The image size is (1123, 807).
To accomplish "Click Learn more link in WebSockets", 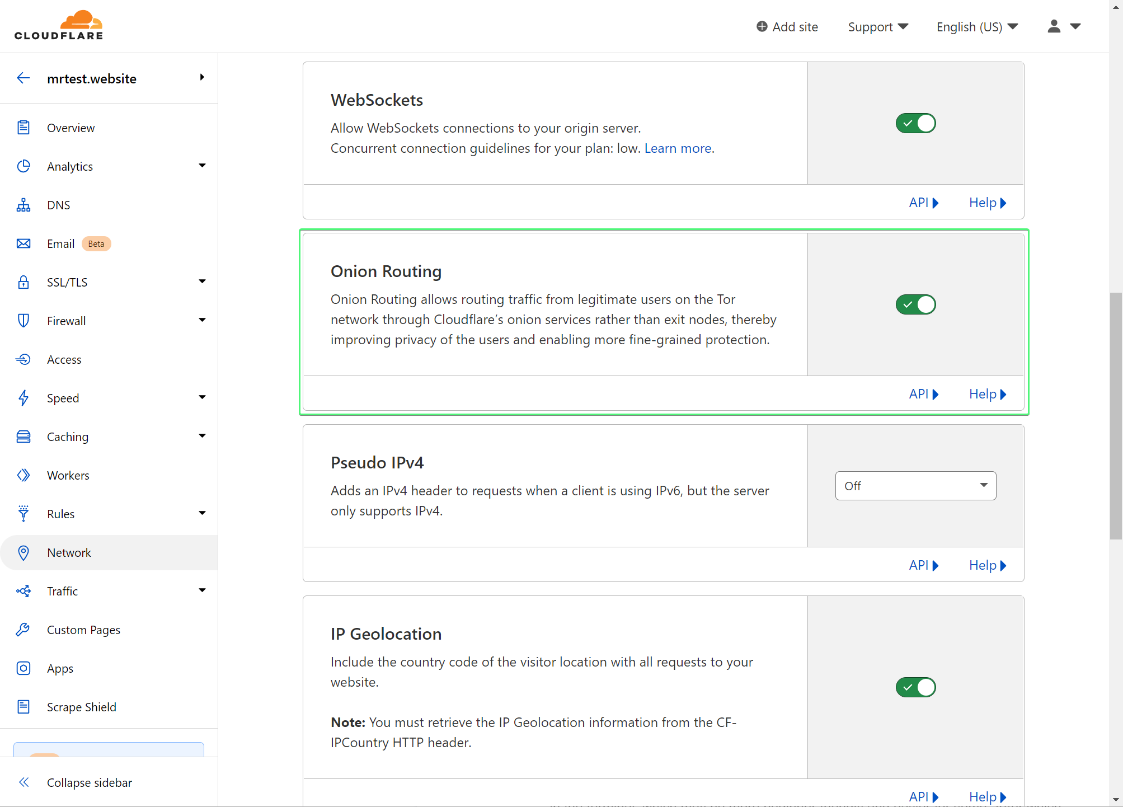I will click(678, 148).
